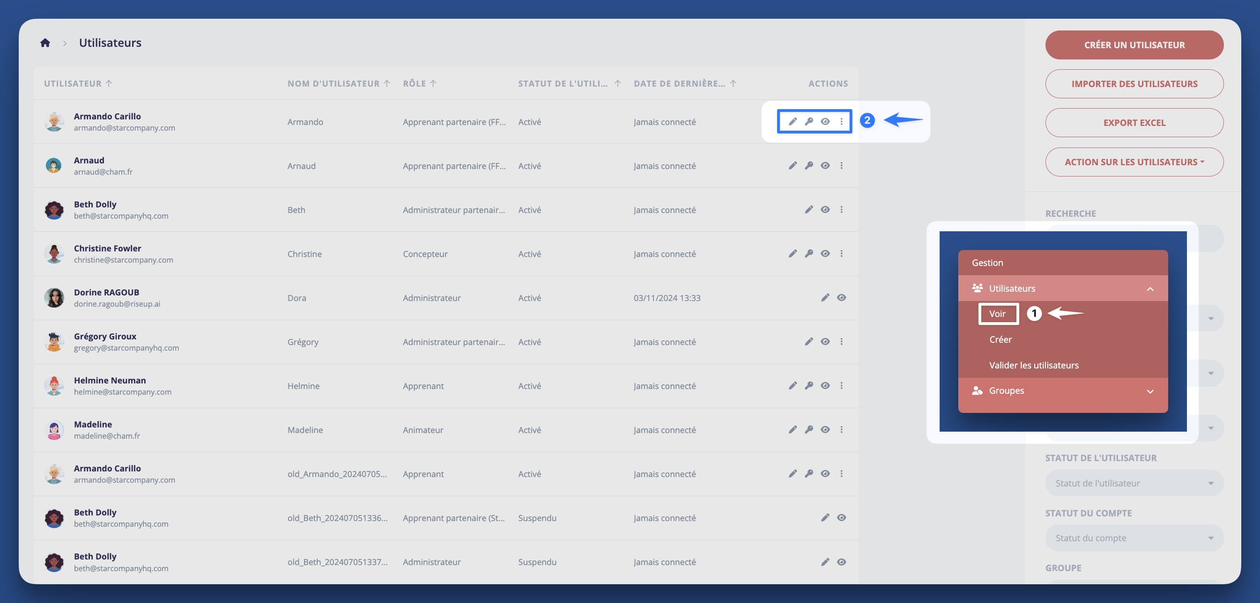Open Statut de l'utilisateur filter dropdown

[1134, 483]
